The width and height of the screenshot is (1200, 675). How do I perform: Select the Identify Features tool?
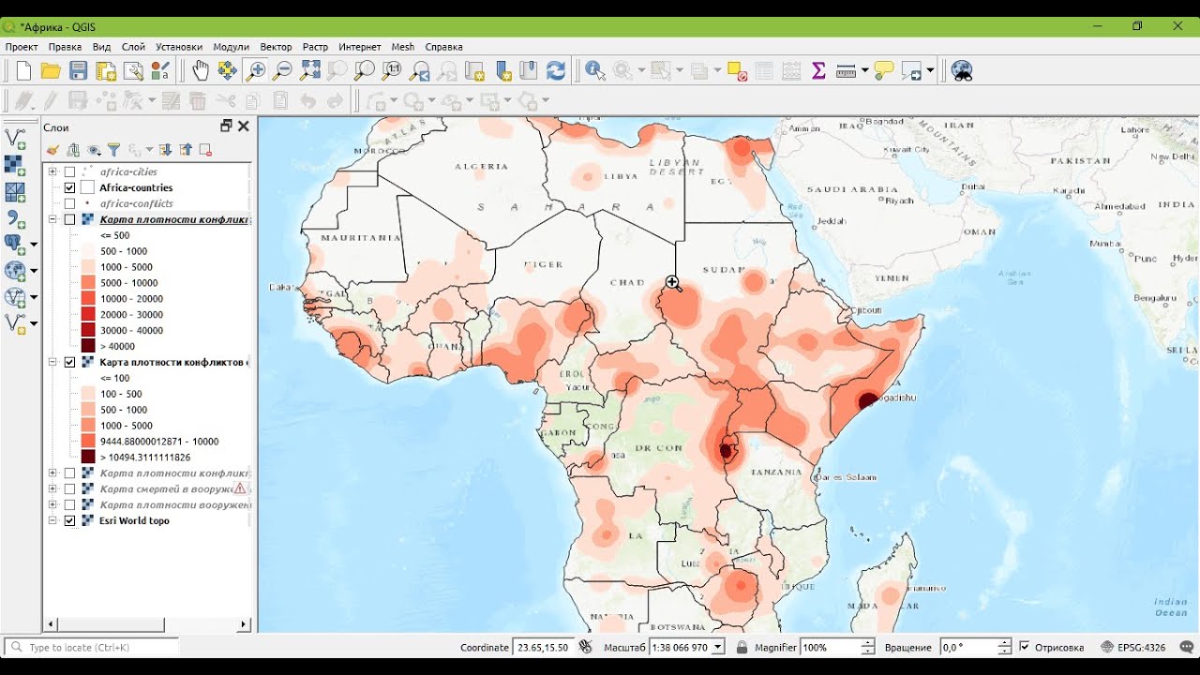coord(594,70)
